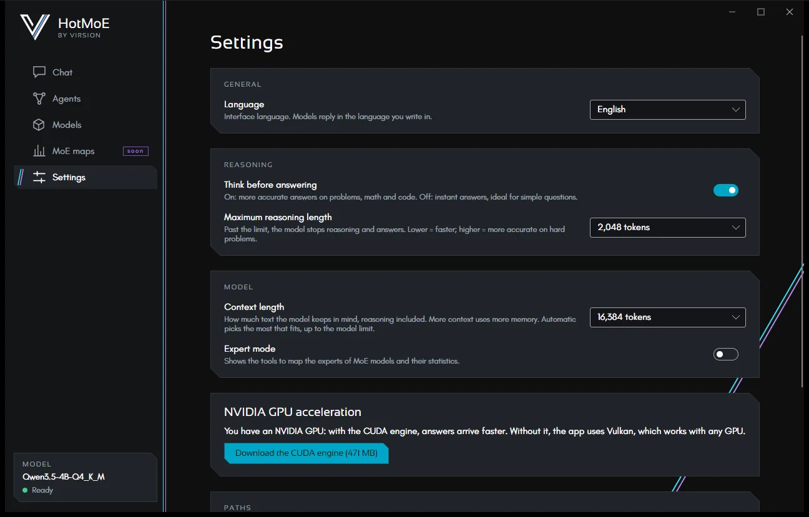
Task: Expand the chevron of the English dropdown
Action: 735,110
